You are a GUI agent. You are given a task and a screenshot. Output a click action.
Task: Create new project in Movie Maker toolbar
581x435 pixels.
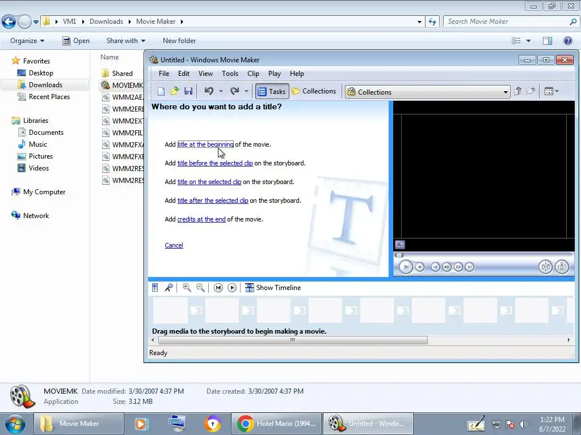[161, 91]
